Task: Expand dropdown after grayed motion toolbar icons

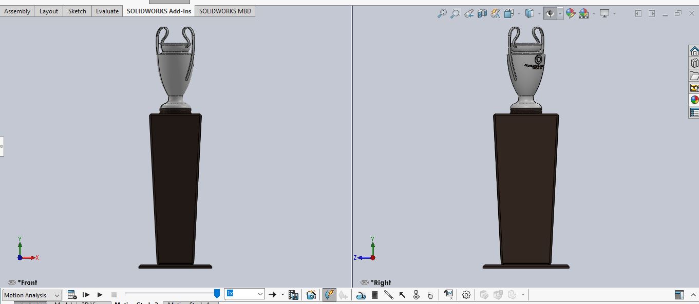Action: click(523, 295)
